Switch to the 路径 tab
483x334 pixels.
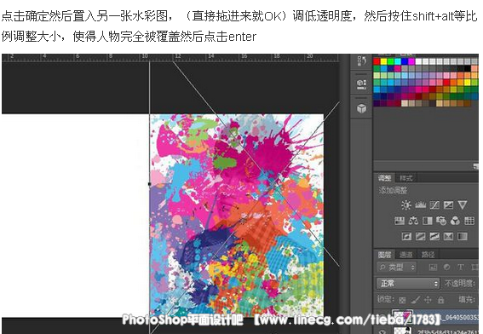(x=428, y=255)
